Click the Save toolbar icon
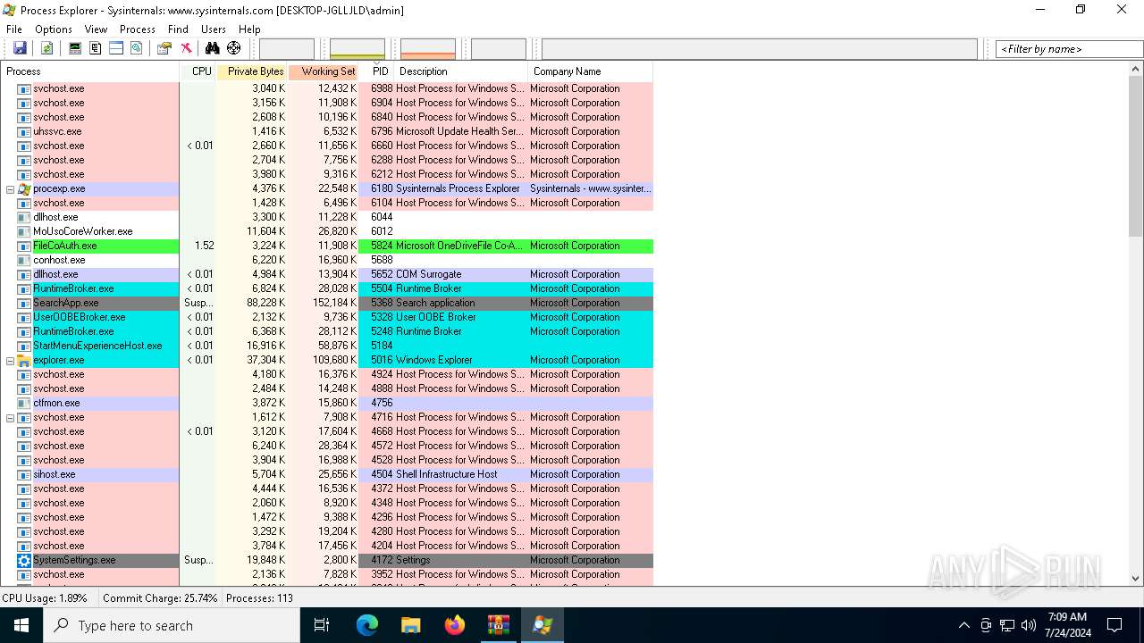 [20, 48]
